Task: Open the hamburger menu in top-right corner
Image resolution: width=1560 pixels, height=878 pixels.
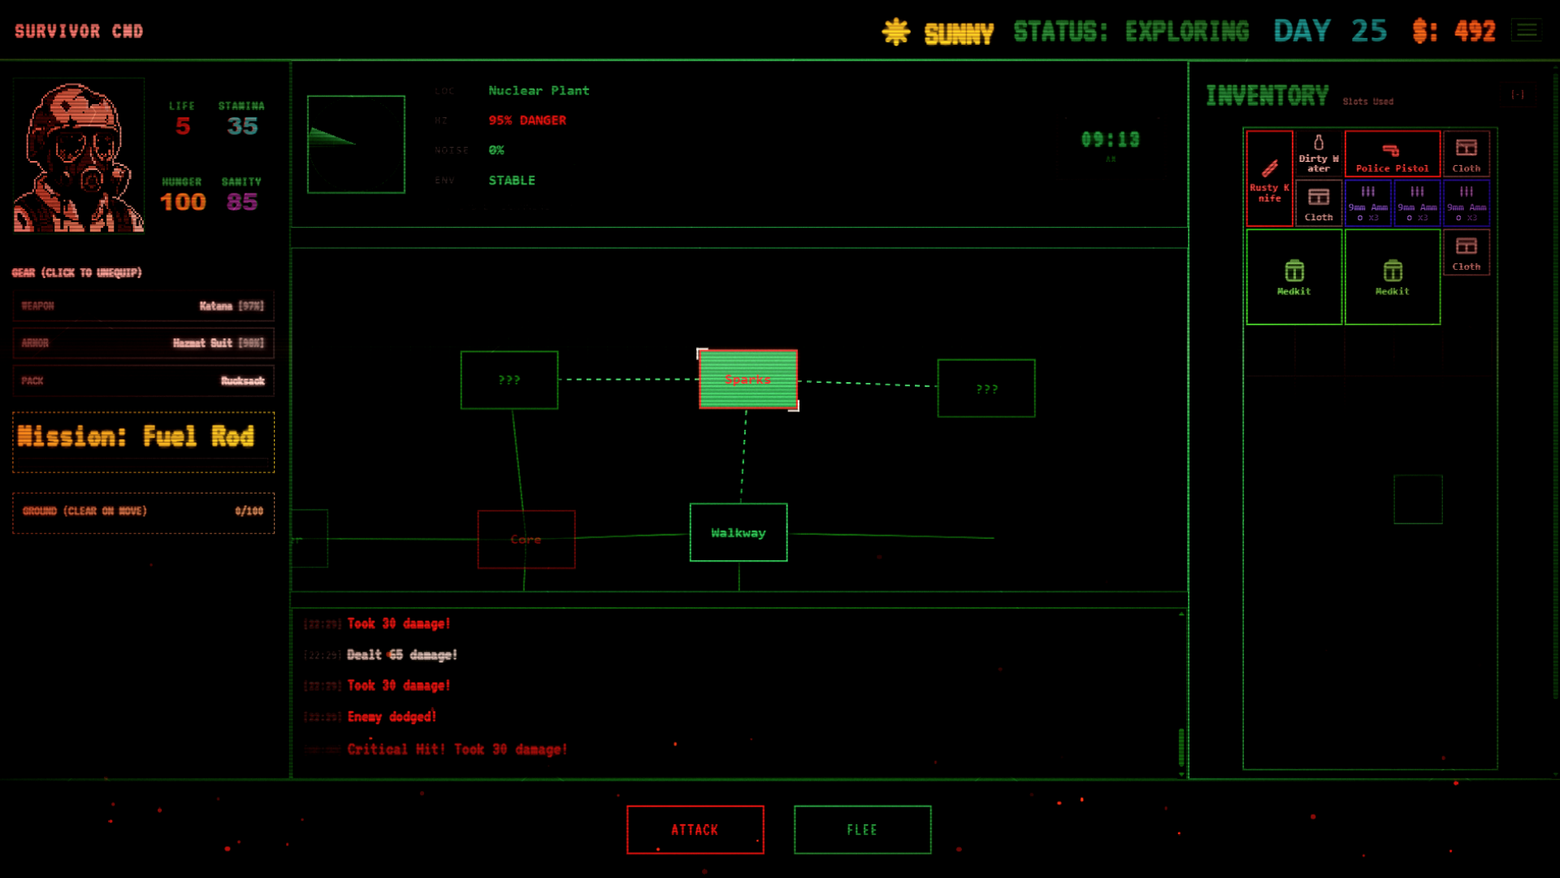Action: coord(1527,30)
